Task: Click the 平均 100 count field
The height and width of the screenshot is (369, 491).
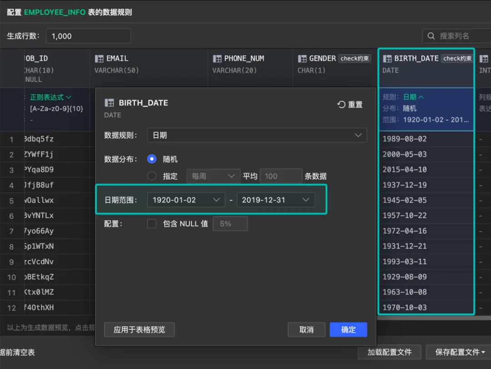Action: [281, 176]
